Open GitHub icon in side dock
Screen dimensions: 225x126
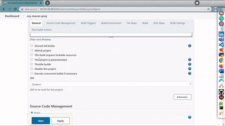(x=221, y=92)
